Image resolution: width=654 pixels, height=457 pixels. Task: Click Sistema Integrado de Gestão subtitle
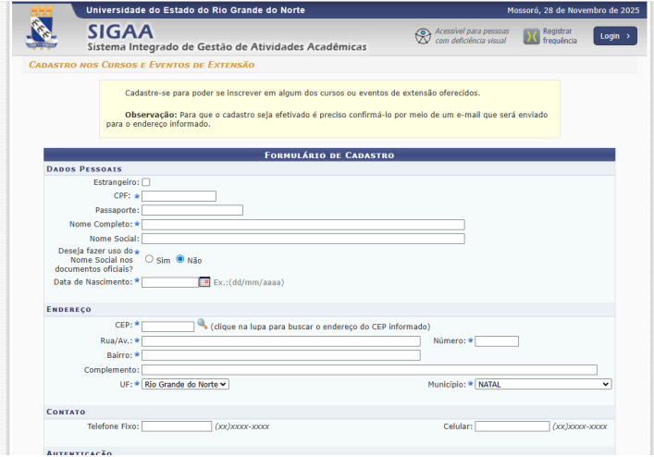(x=227, y=47)
